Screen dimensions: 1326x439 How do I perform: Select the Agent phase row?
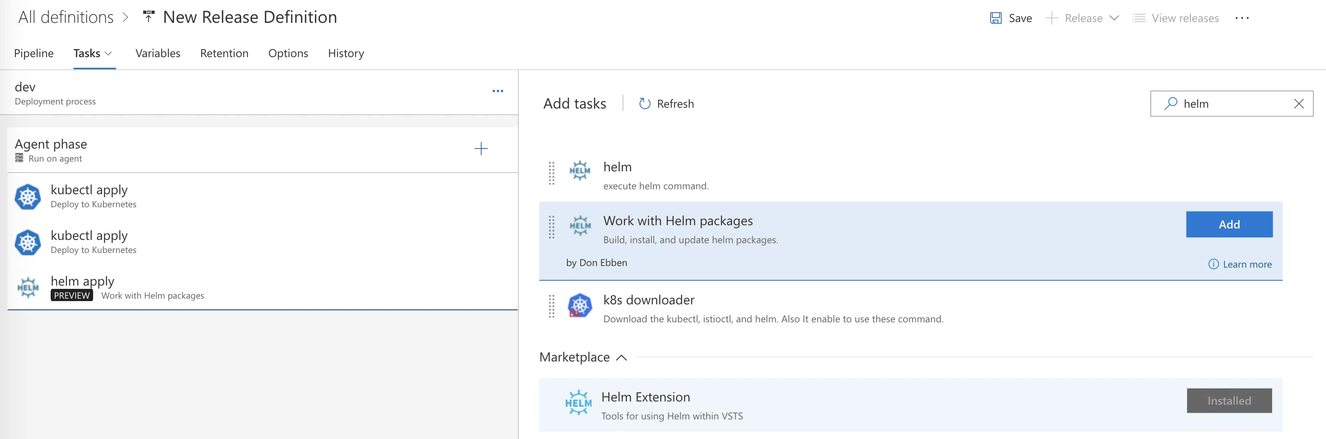263,150
